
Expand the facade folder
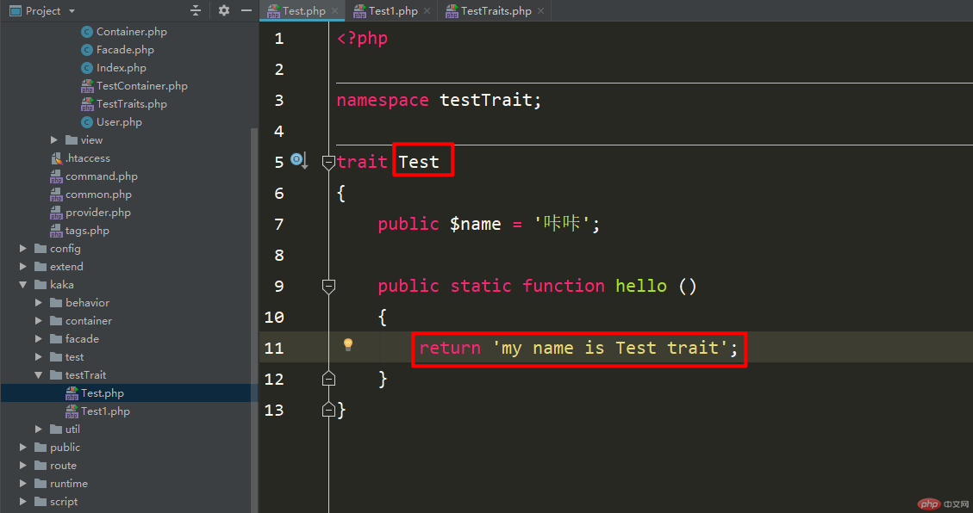pyautogui.click(x=39, y=339)
